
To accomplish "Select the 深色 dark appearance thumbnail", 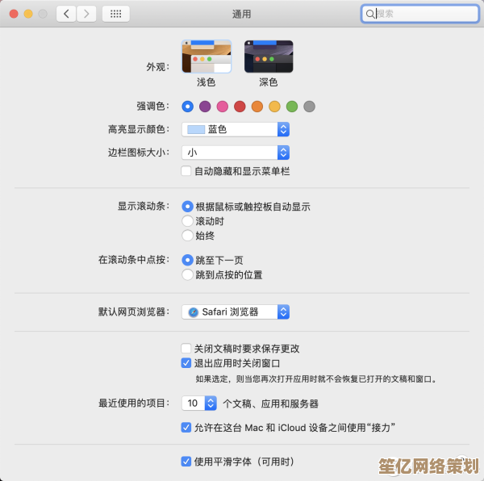I will coord(269,56).
